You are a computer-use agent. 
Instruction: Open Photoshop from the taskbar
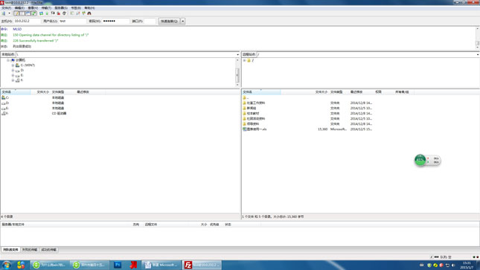[x=118, y=265]
